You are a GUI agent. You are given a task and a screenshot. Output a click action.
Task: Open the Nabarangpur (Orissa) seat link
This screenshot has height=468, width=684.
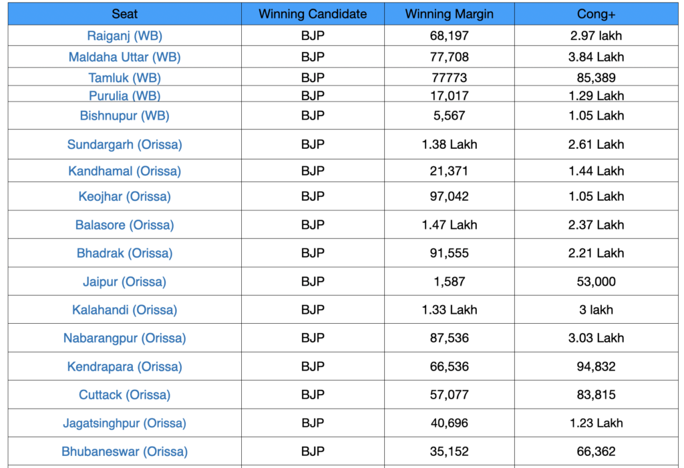point(125,338)
